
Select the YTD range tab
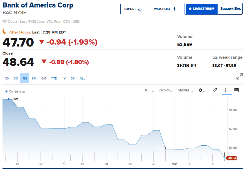(x=54, y=78)
